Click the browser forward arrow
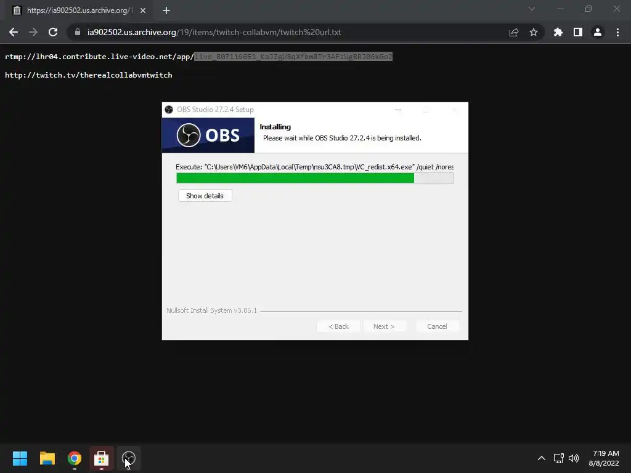The height and width of the screenshot is (473, 631). point(33,32)
